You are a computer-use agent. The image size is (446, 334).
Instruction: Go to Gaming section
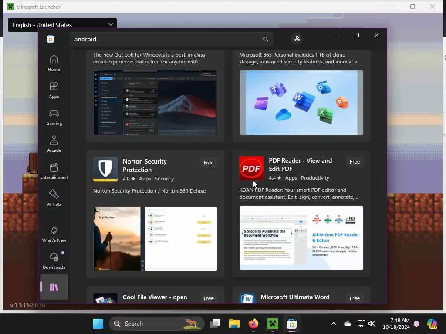pyautogui.click(x=54, y=117)
